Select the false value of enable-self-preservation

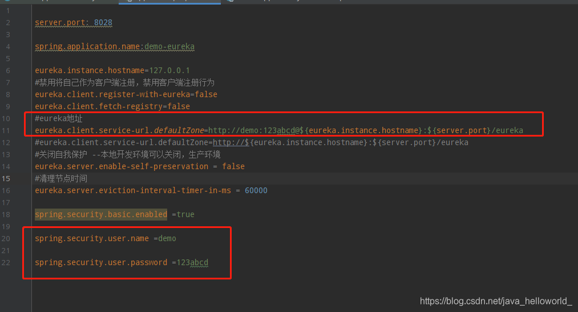[x=233, y=166]
